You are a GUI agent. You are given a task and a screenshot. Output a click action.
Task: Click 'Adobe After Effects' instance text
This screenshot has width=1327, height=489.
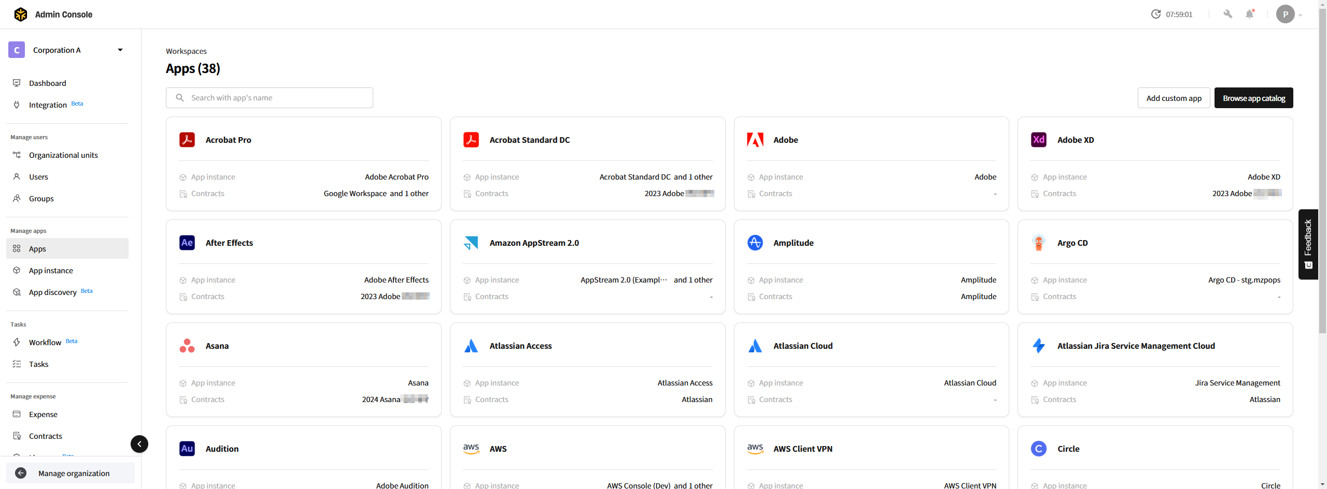pyautogui.click(x=396, y=280)
